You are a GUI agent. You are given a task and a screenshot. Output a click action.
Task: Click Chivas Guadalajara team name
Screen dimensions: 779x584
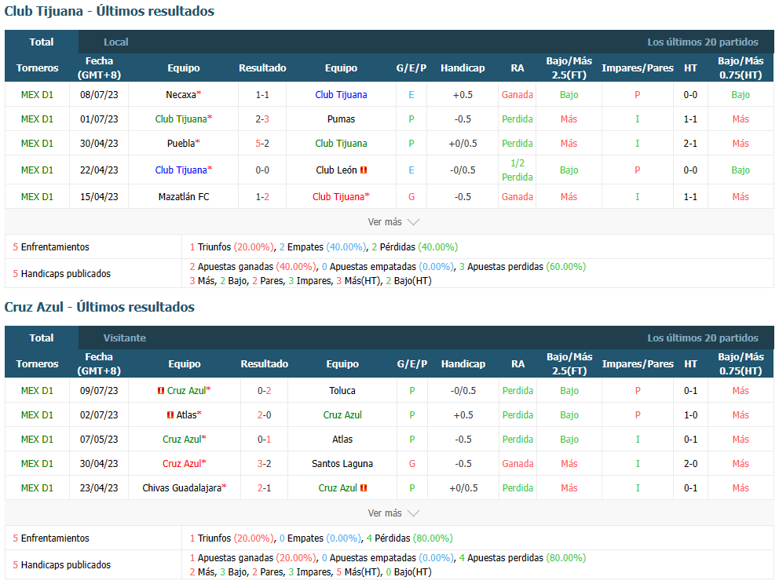click(182, 488)
